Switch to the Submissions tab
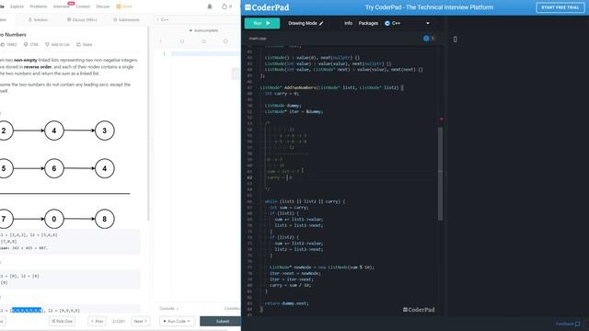589x331 pixels. [x=126, y=19]
